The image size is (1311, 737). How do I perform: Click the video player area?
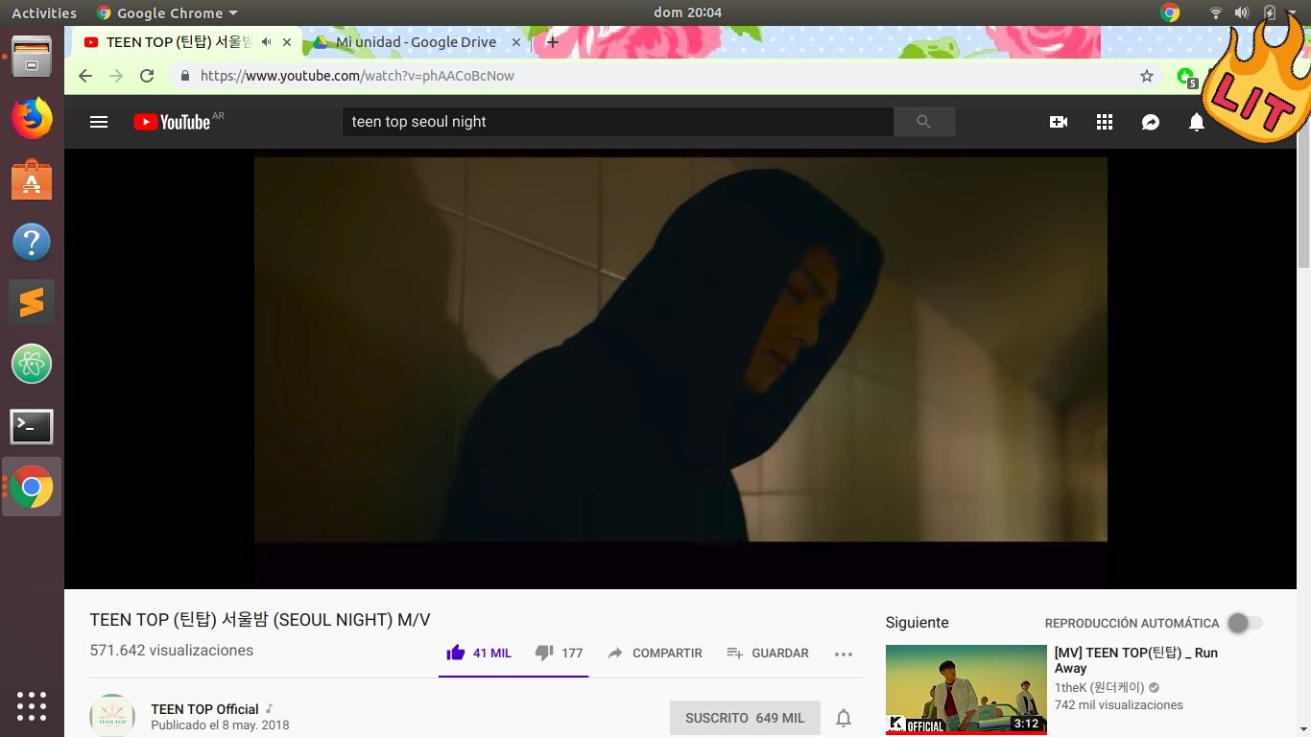[x=680, y=349]
